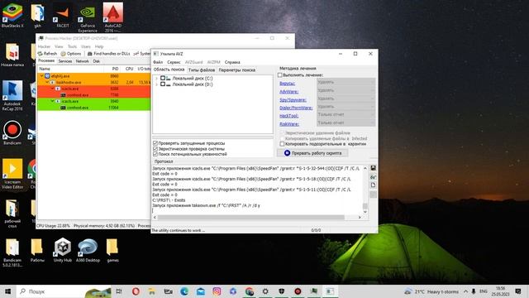Viewport: 529px width, 298px height.
Task: Click protocol horizontal scrollbar
Action: coord(251,217)
